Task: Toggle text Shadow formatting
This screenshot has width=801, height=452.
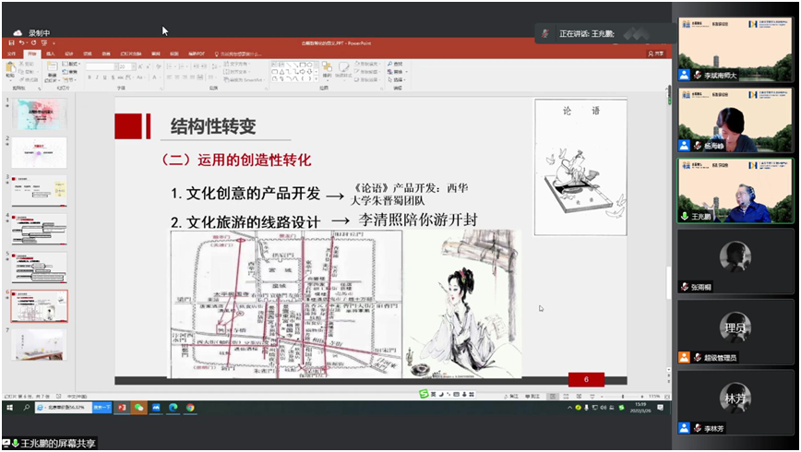Action: coord(113,77)
